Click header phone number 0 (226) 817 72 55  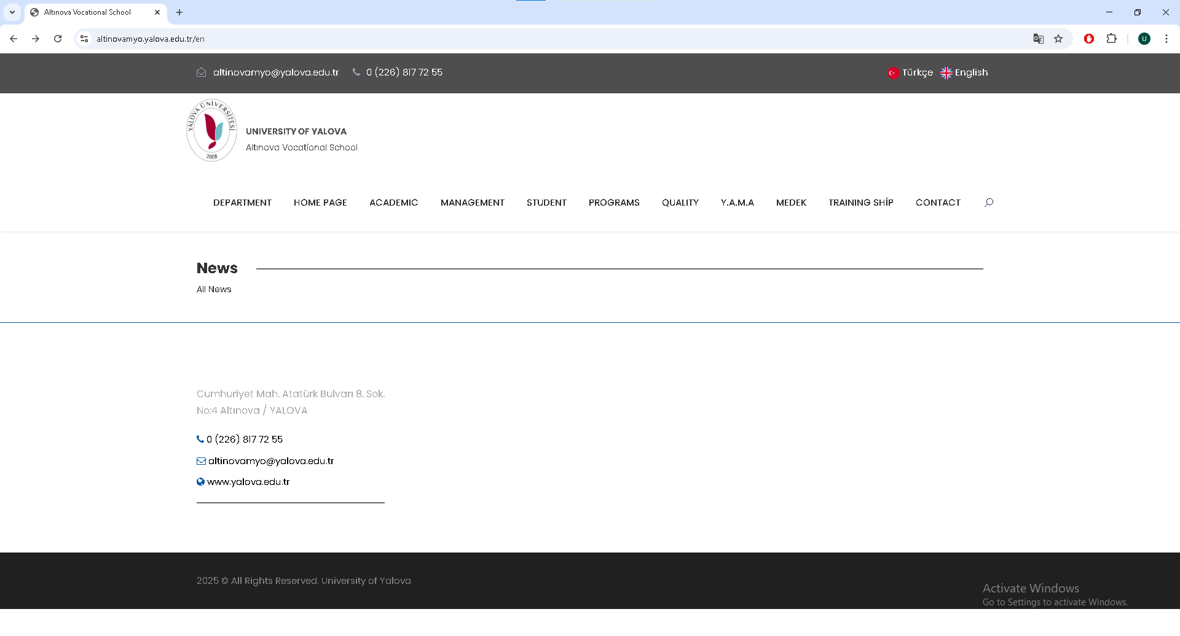point(404,72)
